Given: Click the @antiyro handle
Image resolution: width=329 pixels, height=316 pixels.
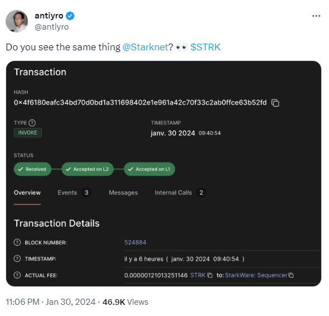Looking at the screenshot, I should [x=51, y=27].
